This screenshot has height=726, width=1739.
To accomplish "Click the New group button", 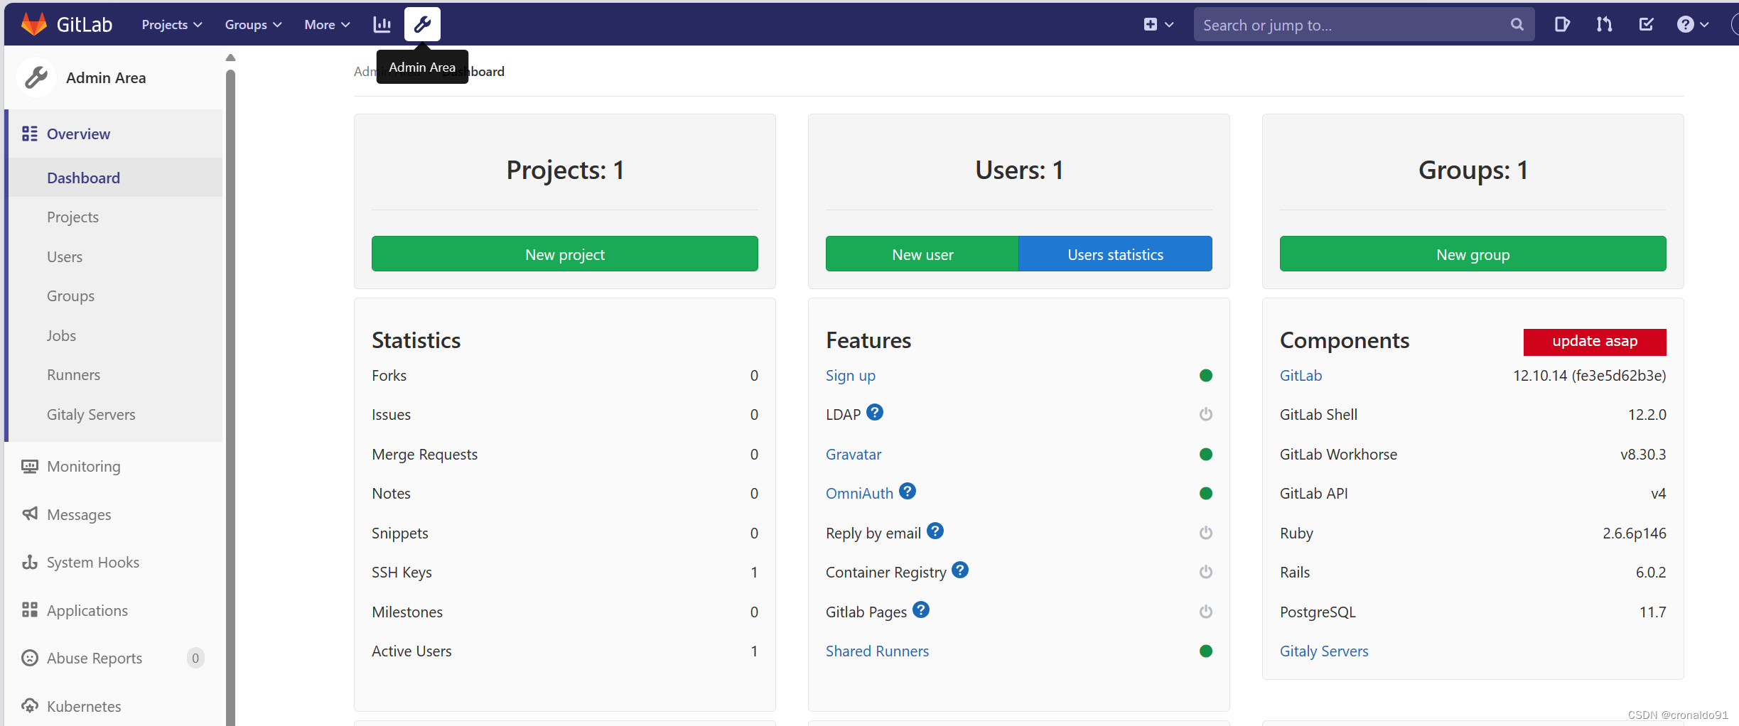I will click(x=1473, y=254).
